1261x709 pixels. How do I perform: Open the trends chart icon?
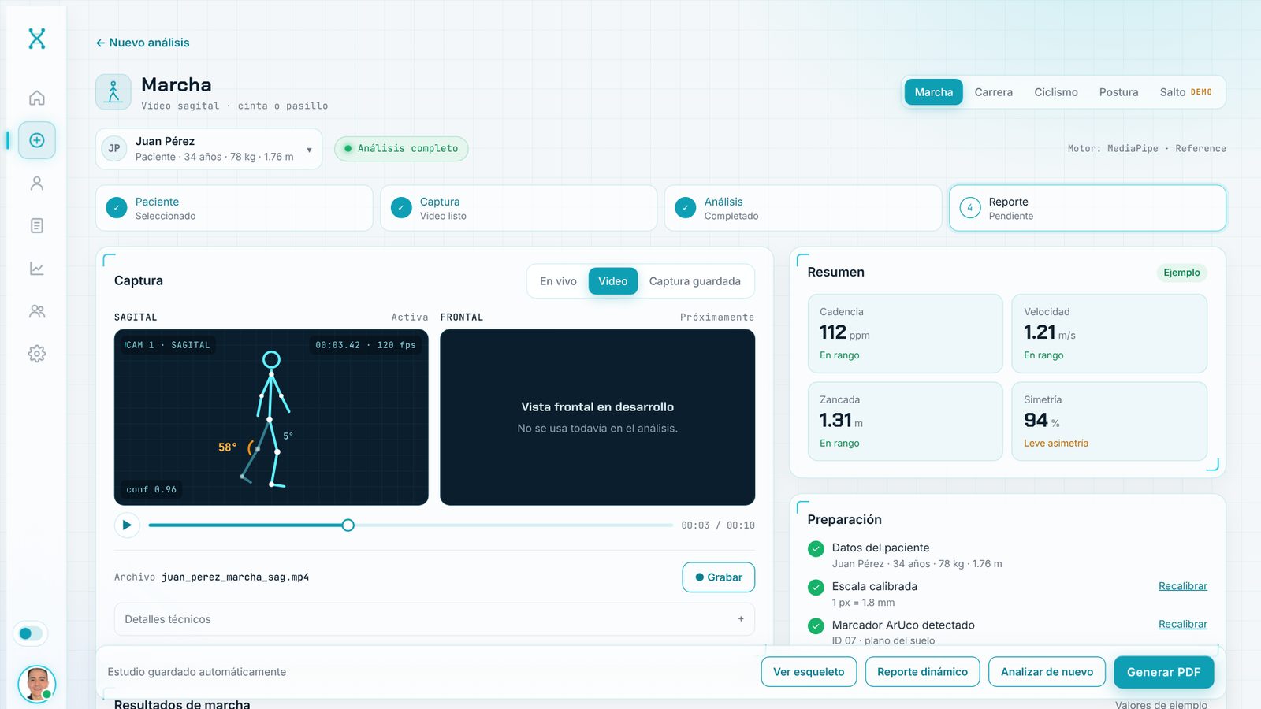click(37, 269)
